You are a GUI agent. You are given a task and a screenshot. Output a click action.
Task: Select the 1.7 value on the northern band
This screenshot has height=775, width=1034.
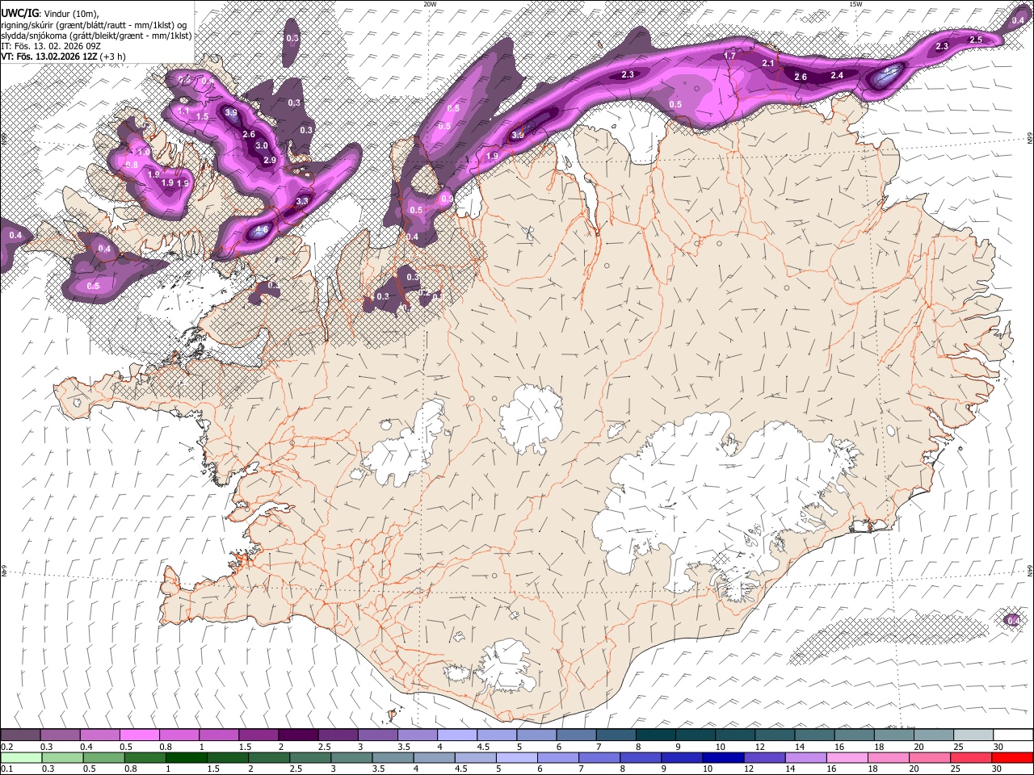click(729, 56)
